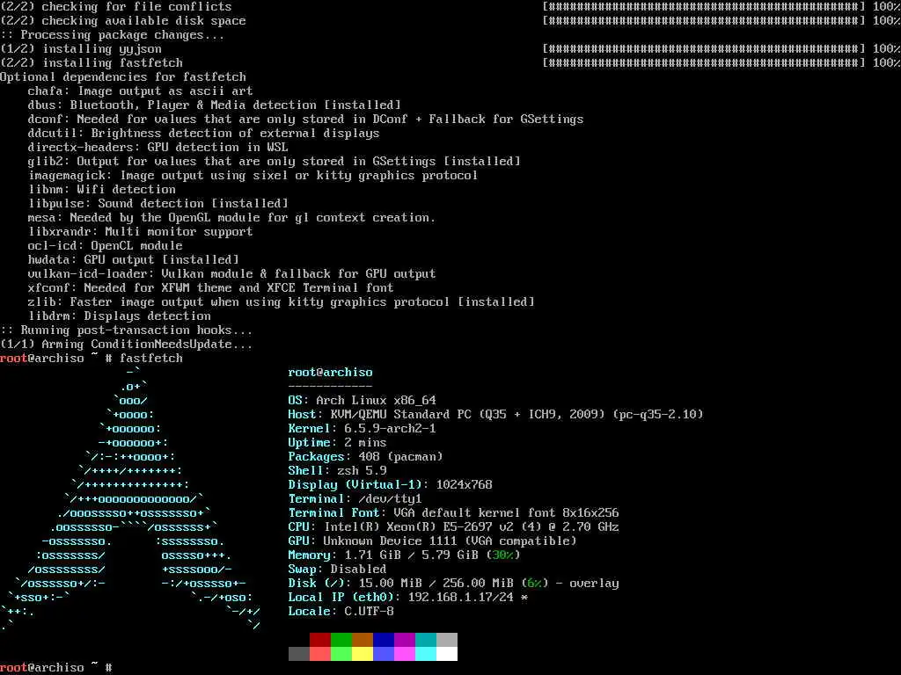This screenshot has width=901, height=675.
Task: Click the 'ddcutil: Brightness detection' line
Action: click(203, 134)
